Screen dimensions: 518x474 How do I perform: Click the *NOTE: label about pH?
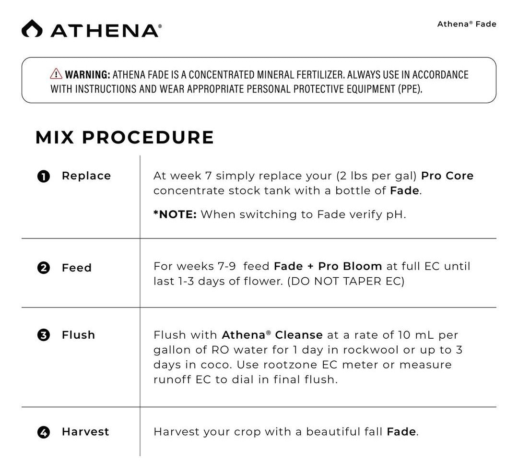(175, 214)
